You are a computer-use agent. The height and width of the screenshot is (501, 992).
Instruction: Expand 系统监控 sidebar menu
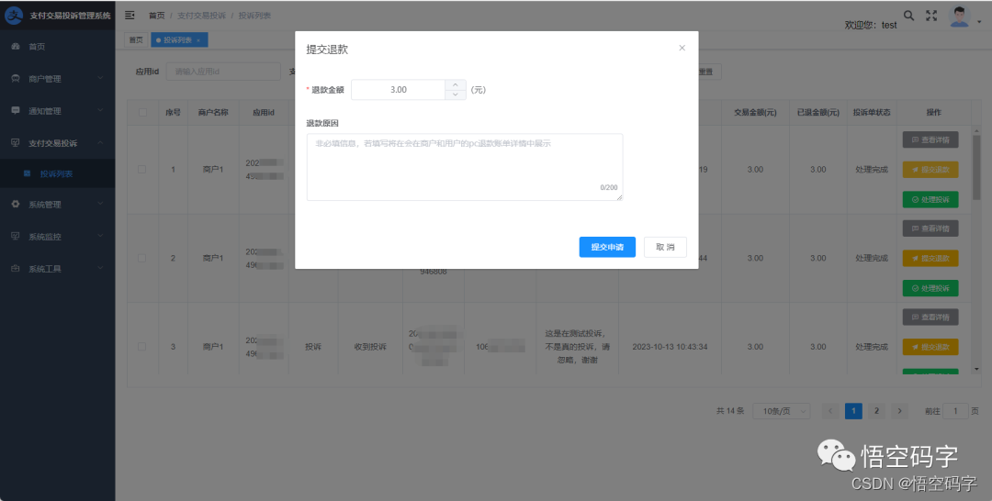coord(58,237)
